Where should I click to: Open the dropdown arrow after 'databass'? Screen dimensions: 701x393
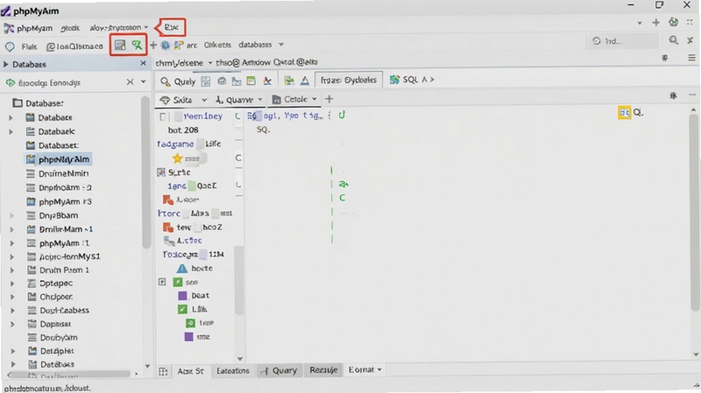pyautogui.click(x=281, y=45)
